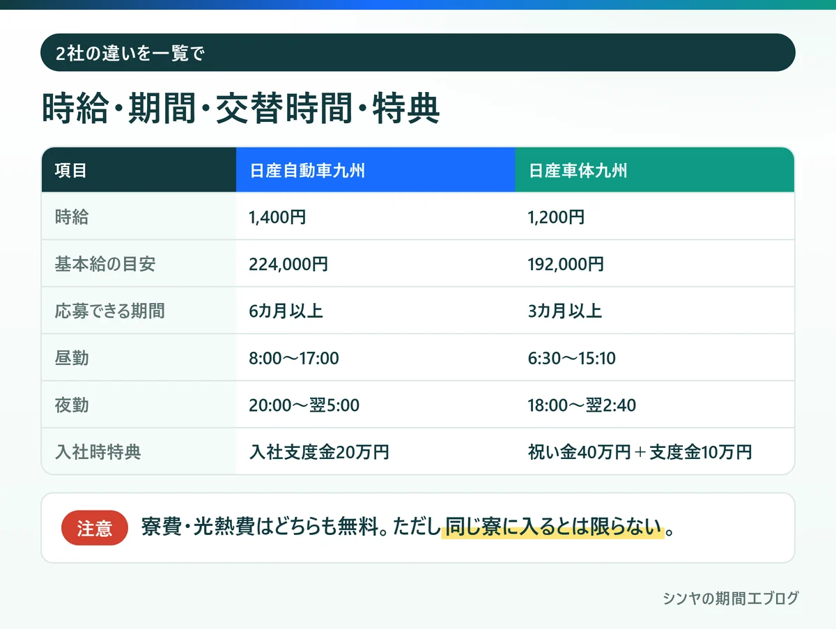The height and width of the screenshot is (629, 836).
Task: Click the '基本給の目安' row label
Action: coord(105,264)
